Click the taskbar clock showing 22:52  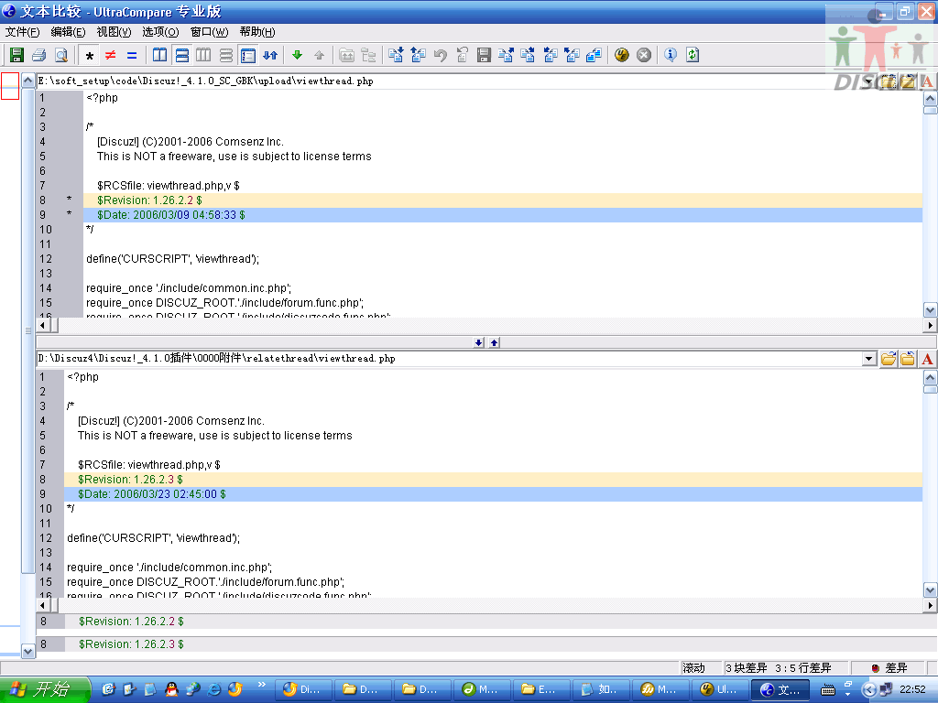pos(912,690)
